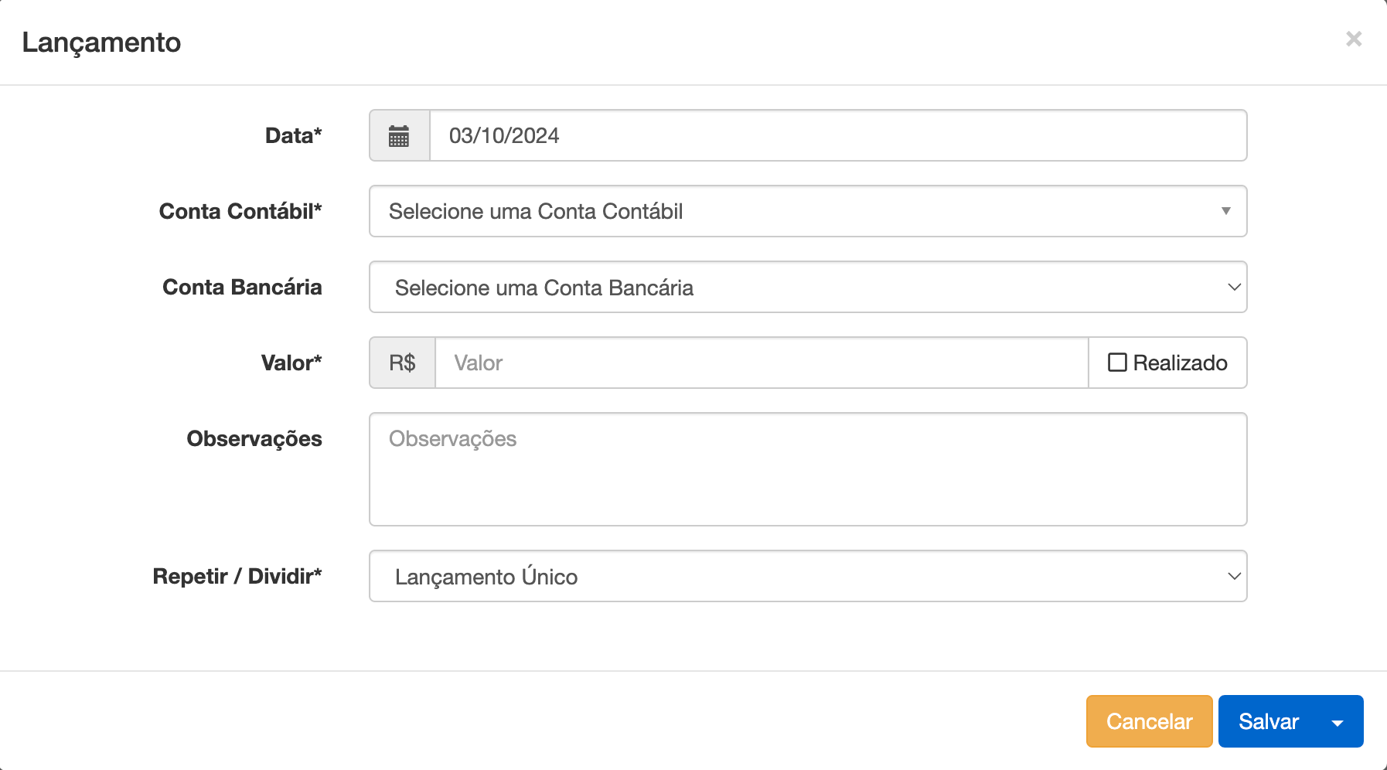1387x770 pixels.
Task: Tick the Realizado checkbox
Action: pyautogui.click(x=1117, y=363)
